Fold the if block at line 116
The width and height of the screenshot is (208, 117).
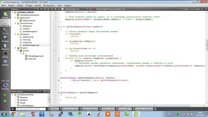(58, 61)
